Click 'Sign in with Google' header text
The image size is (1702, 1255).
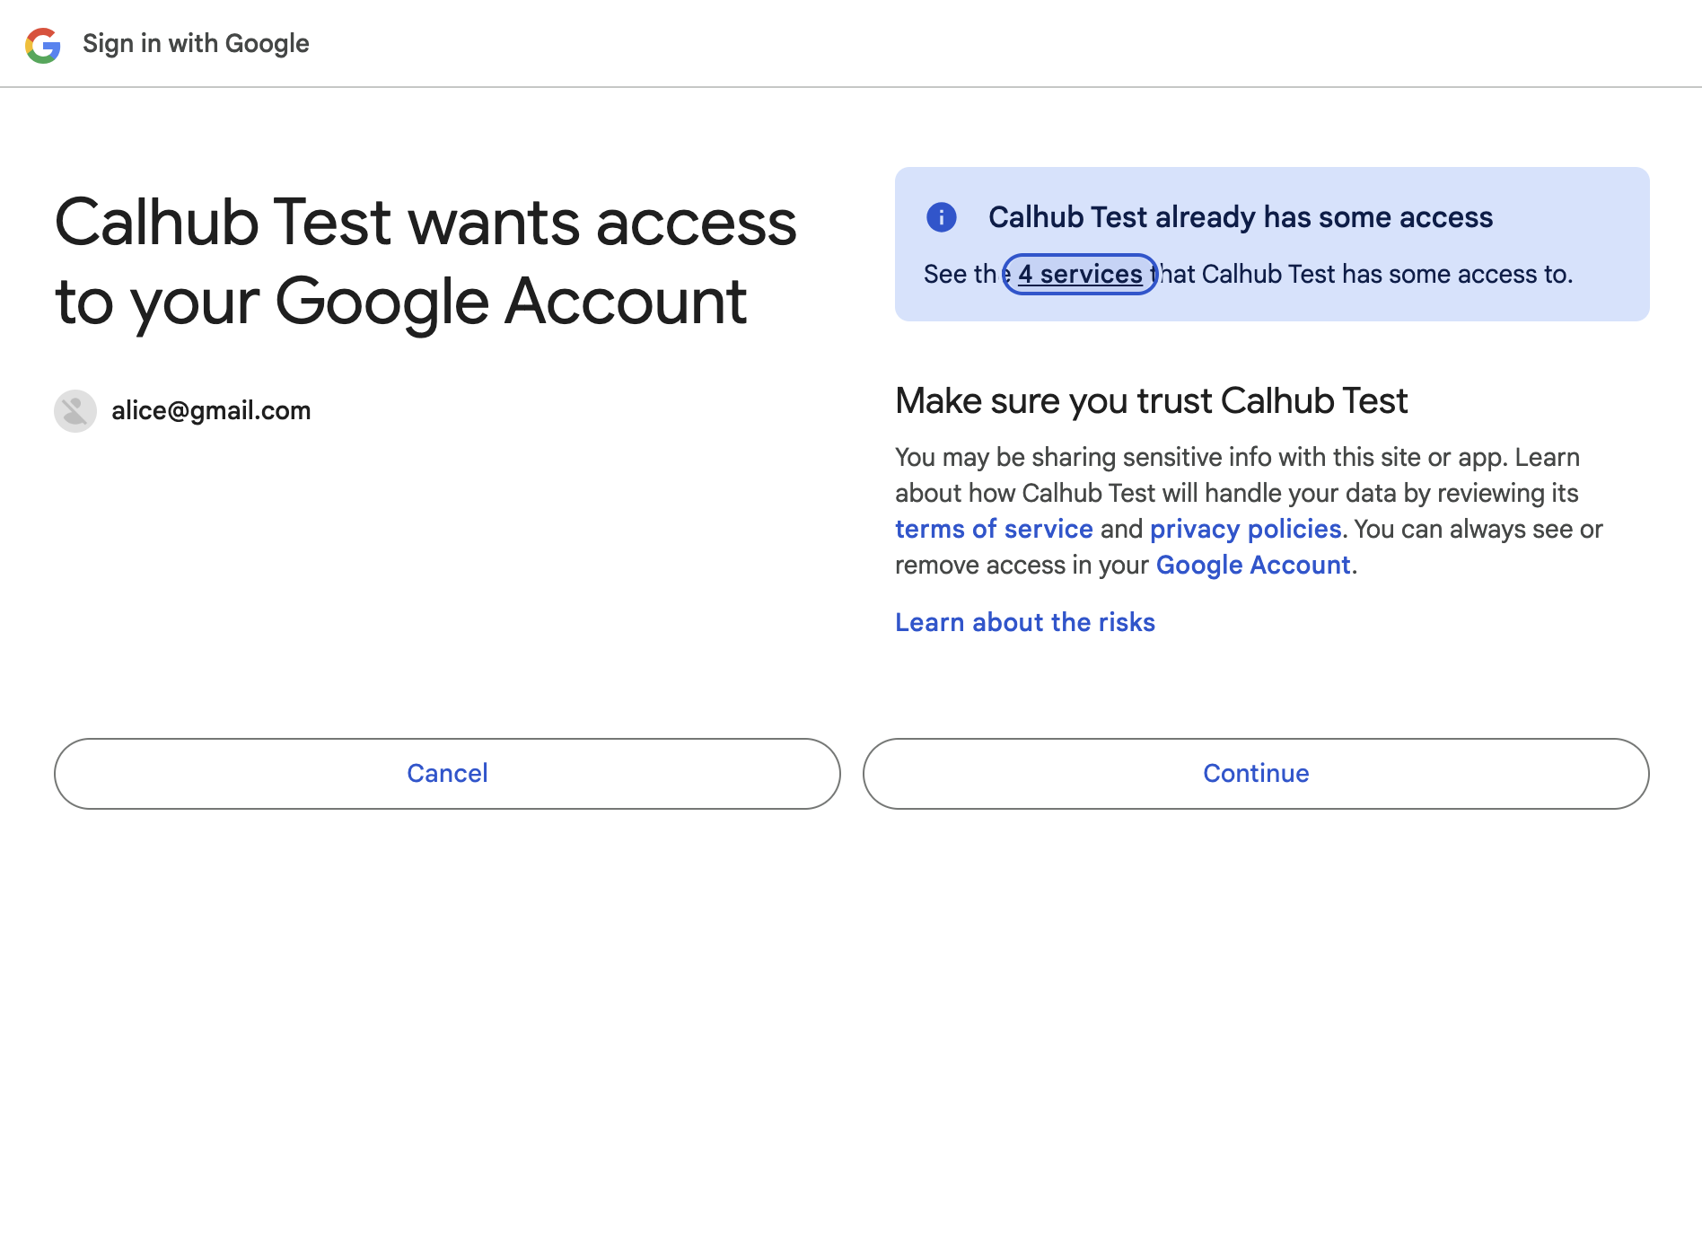196,44
